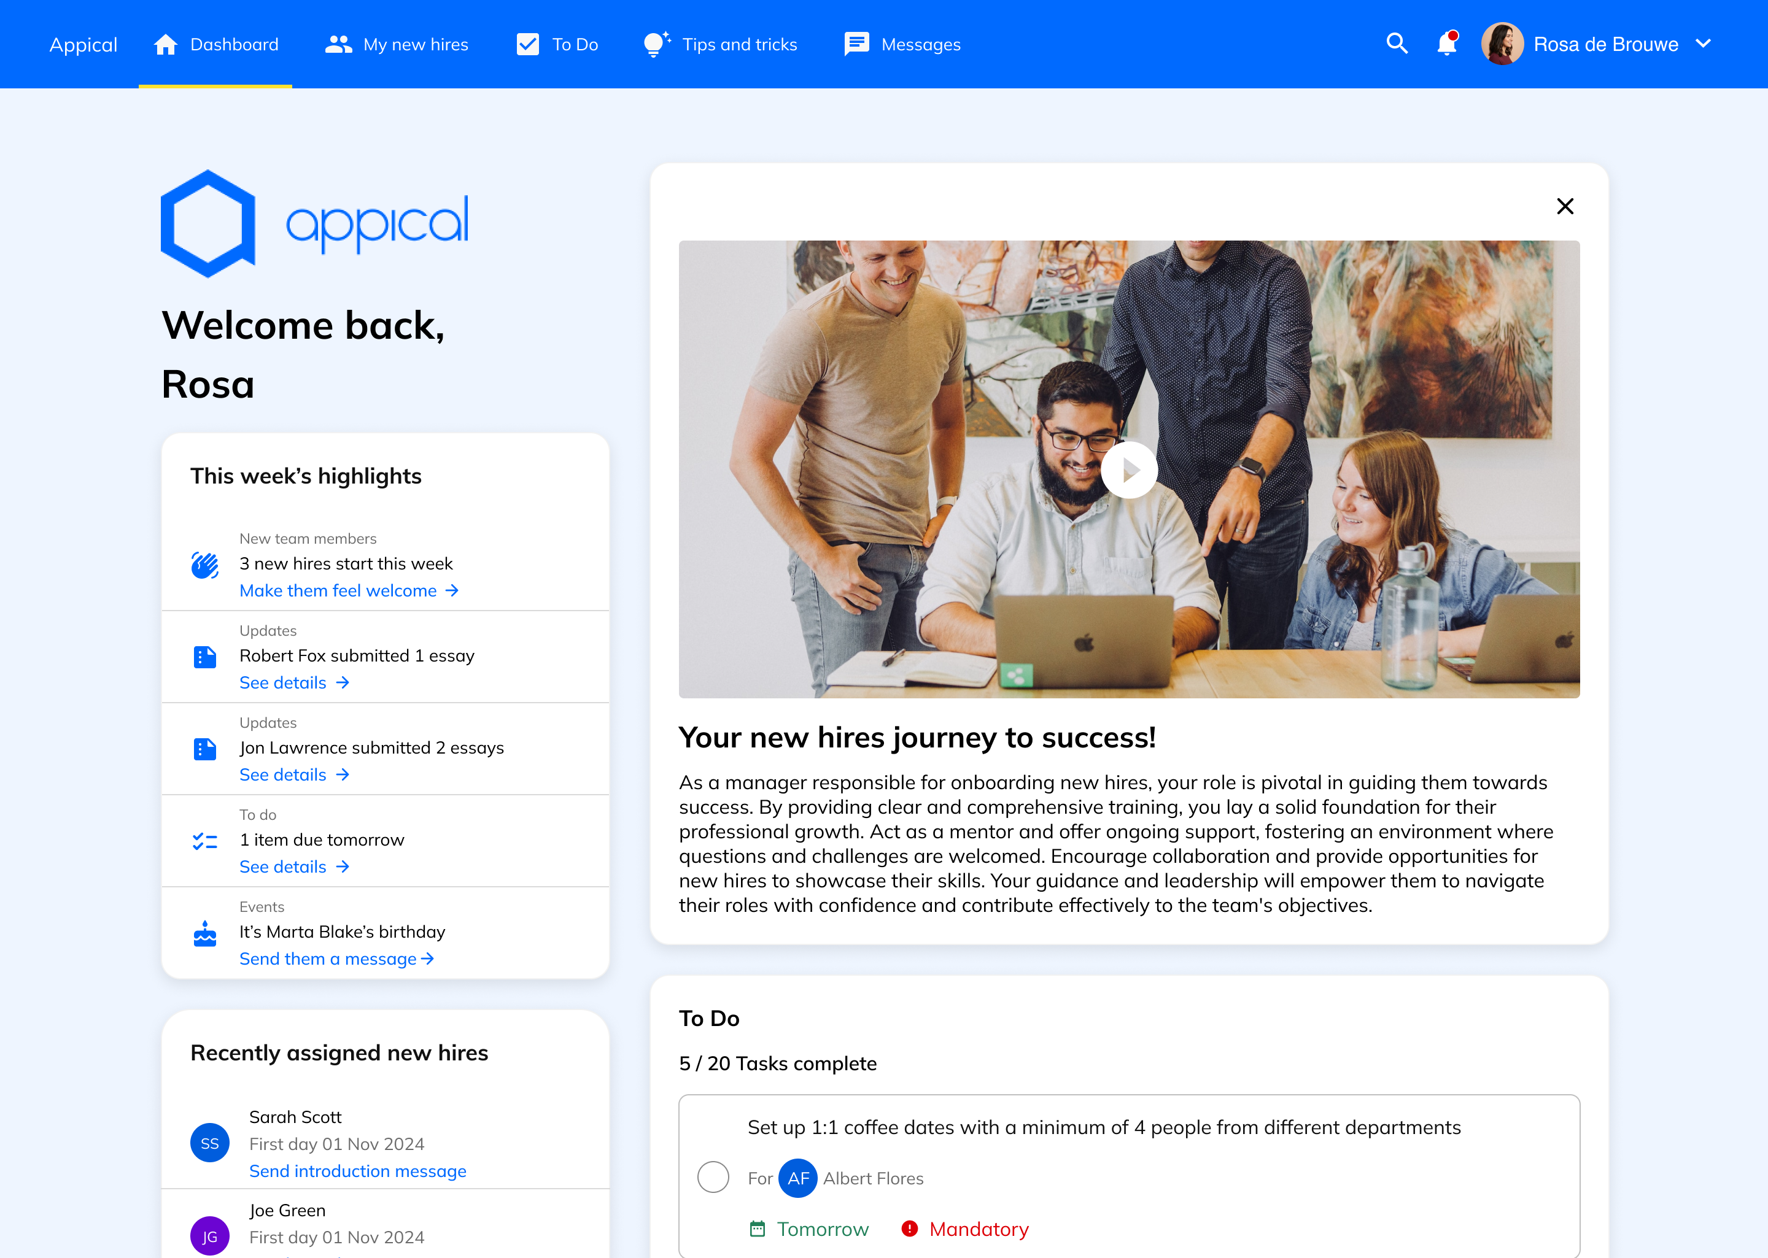Play the new hires journey video
Screen dimensions: 1768x1258
point(1129,469)
